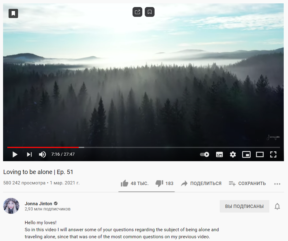
Task: Play the video
Action: 15,154
